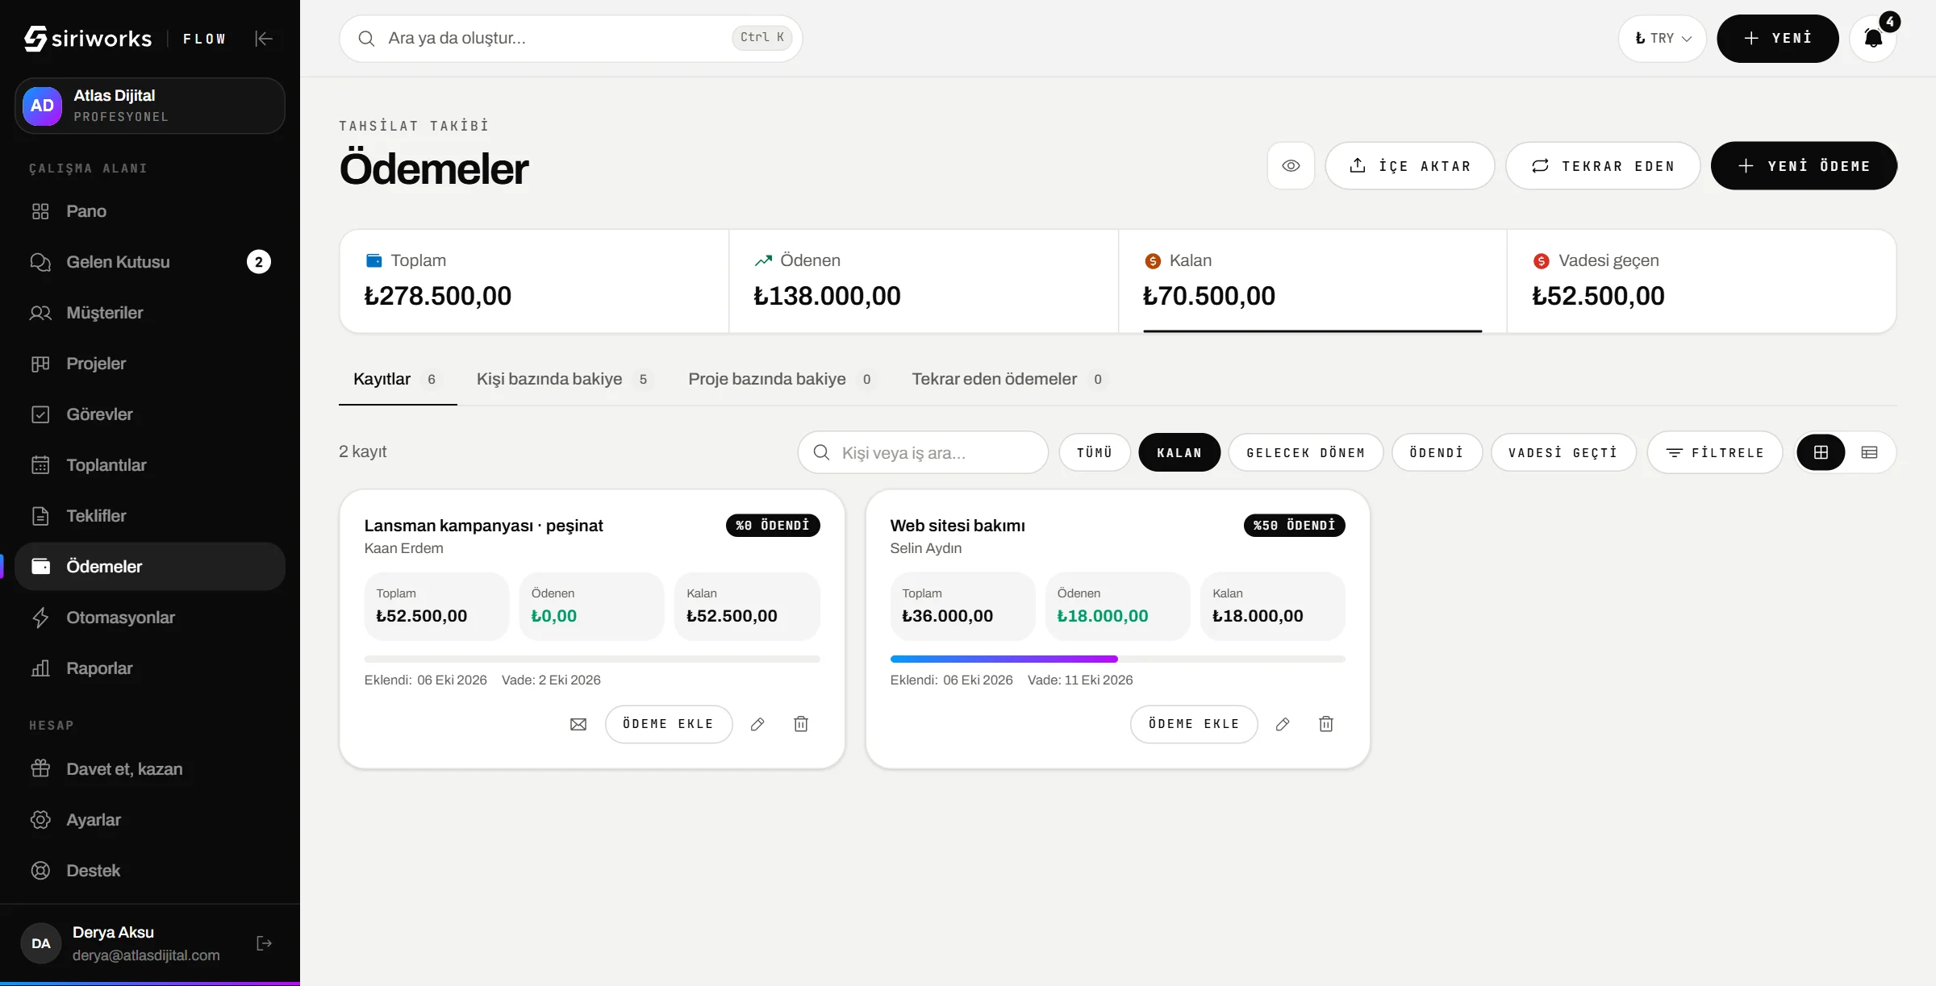Open Teklifler from sidebar

point(150,516)
